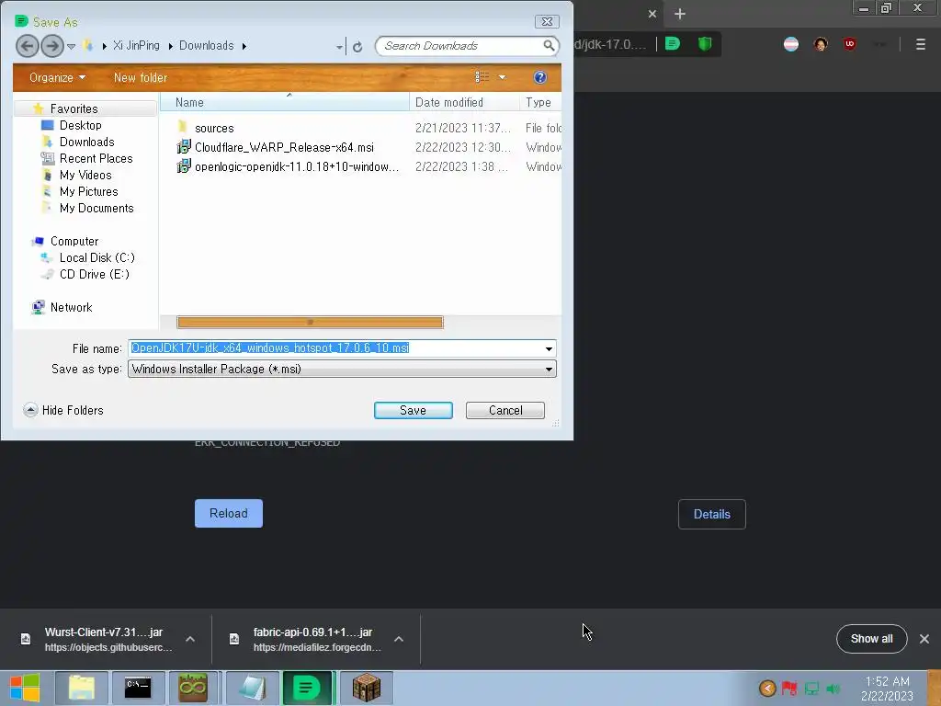Refresh the Downloads folder listing
Viewport: 941px width, 706px height.
[x=357, y=47]
